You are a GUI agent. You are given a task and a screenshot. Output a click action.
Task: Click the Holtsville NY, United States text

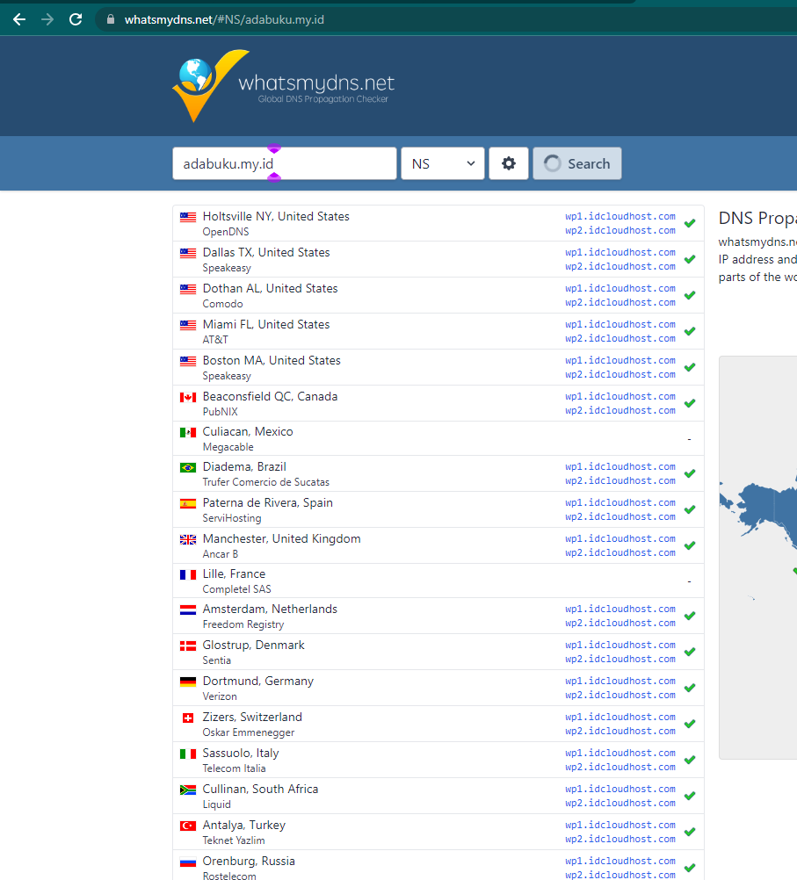(276, 216)
